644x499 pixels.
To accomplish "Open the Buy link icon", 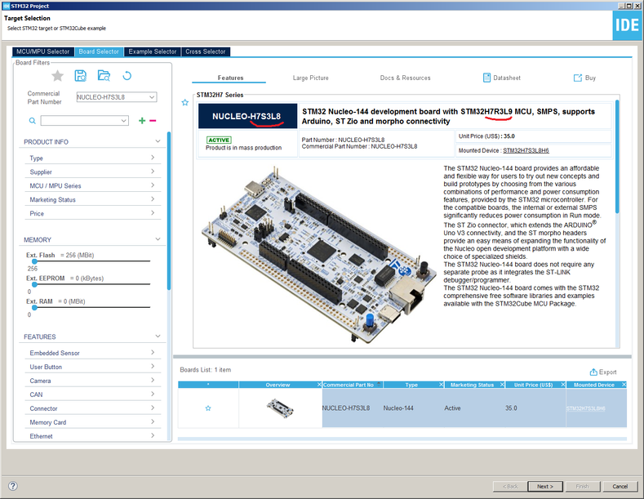I will click(577, 78).
